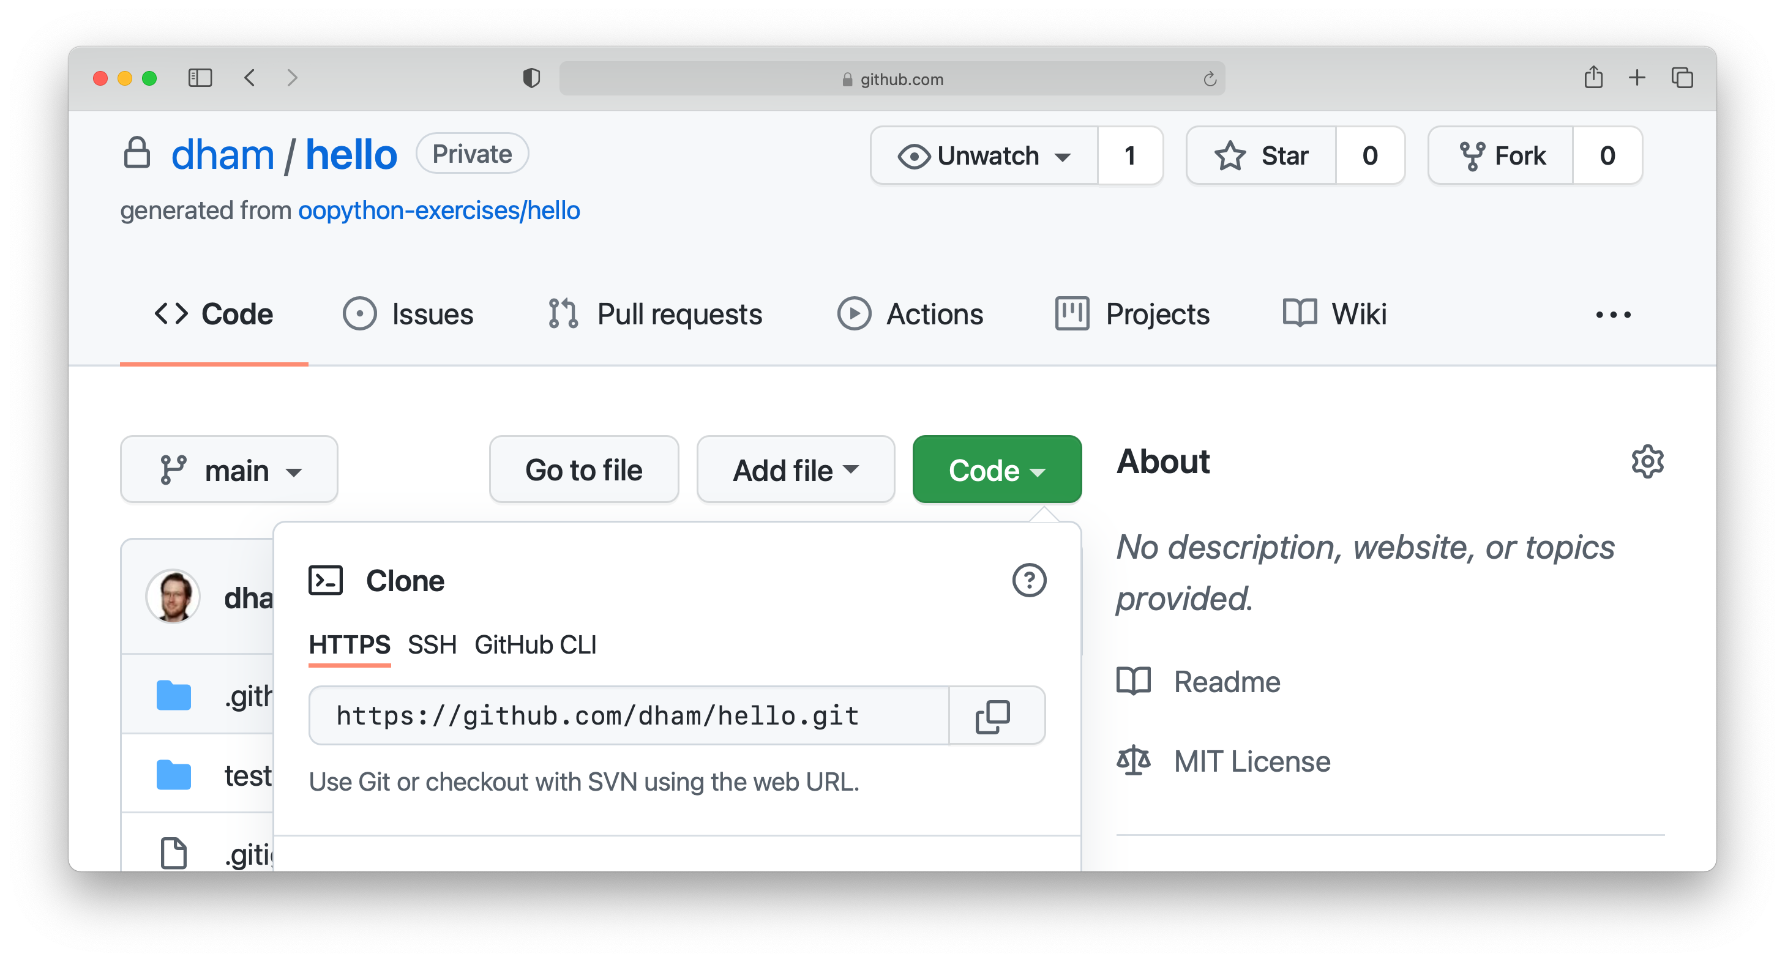Open the dham user link

point(222,154)
